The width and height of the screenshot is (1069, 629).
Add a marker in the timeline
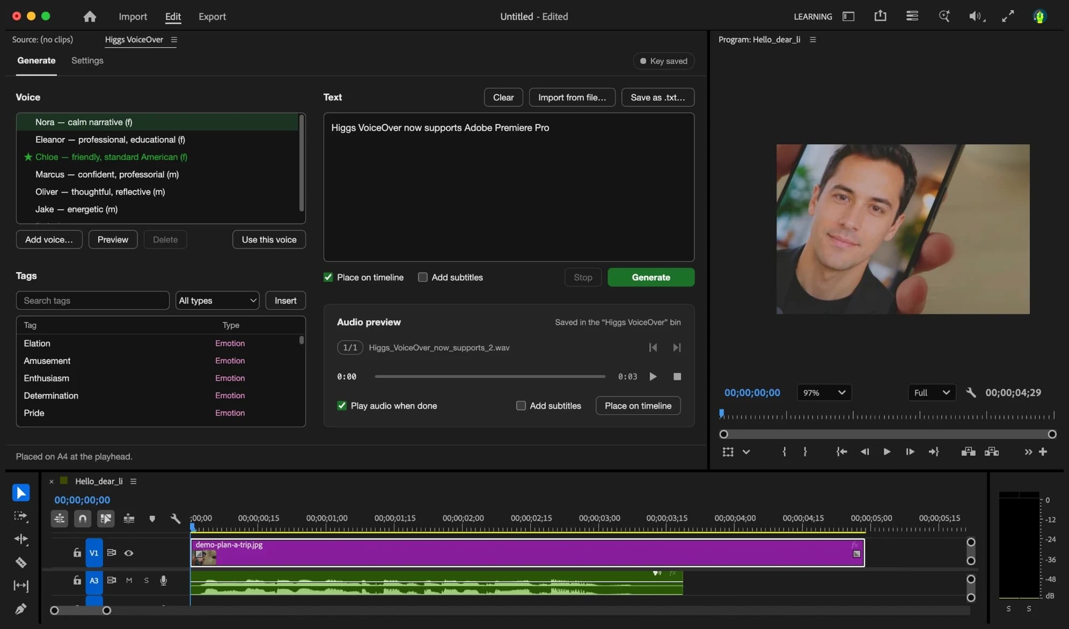click(x=152, y=518)
